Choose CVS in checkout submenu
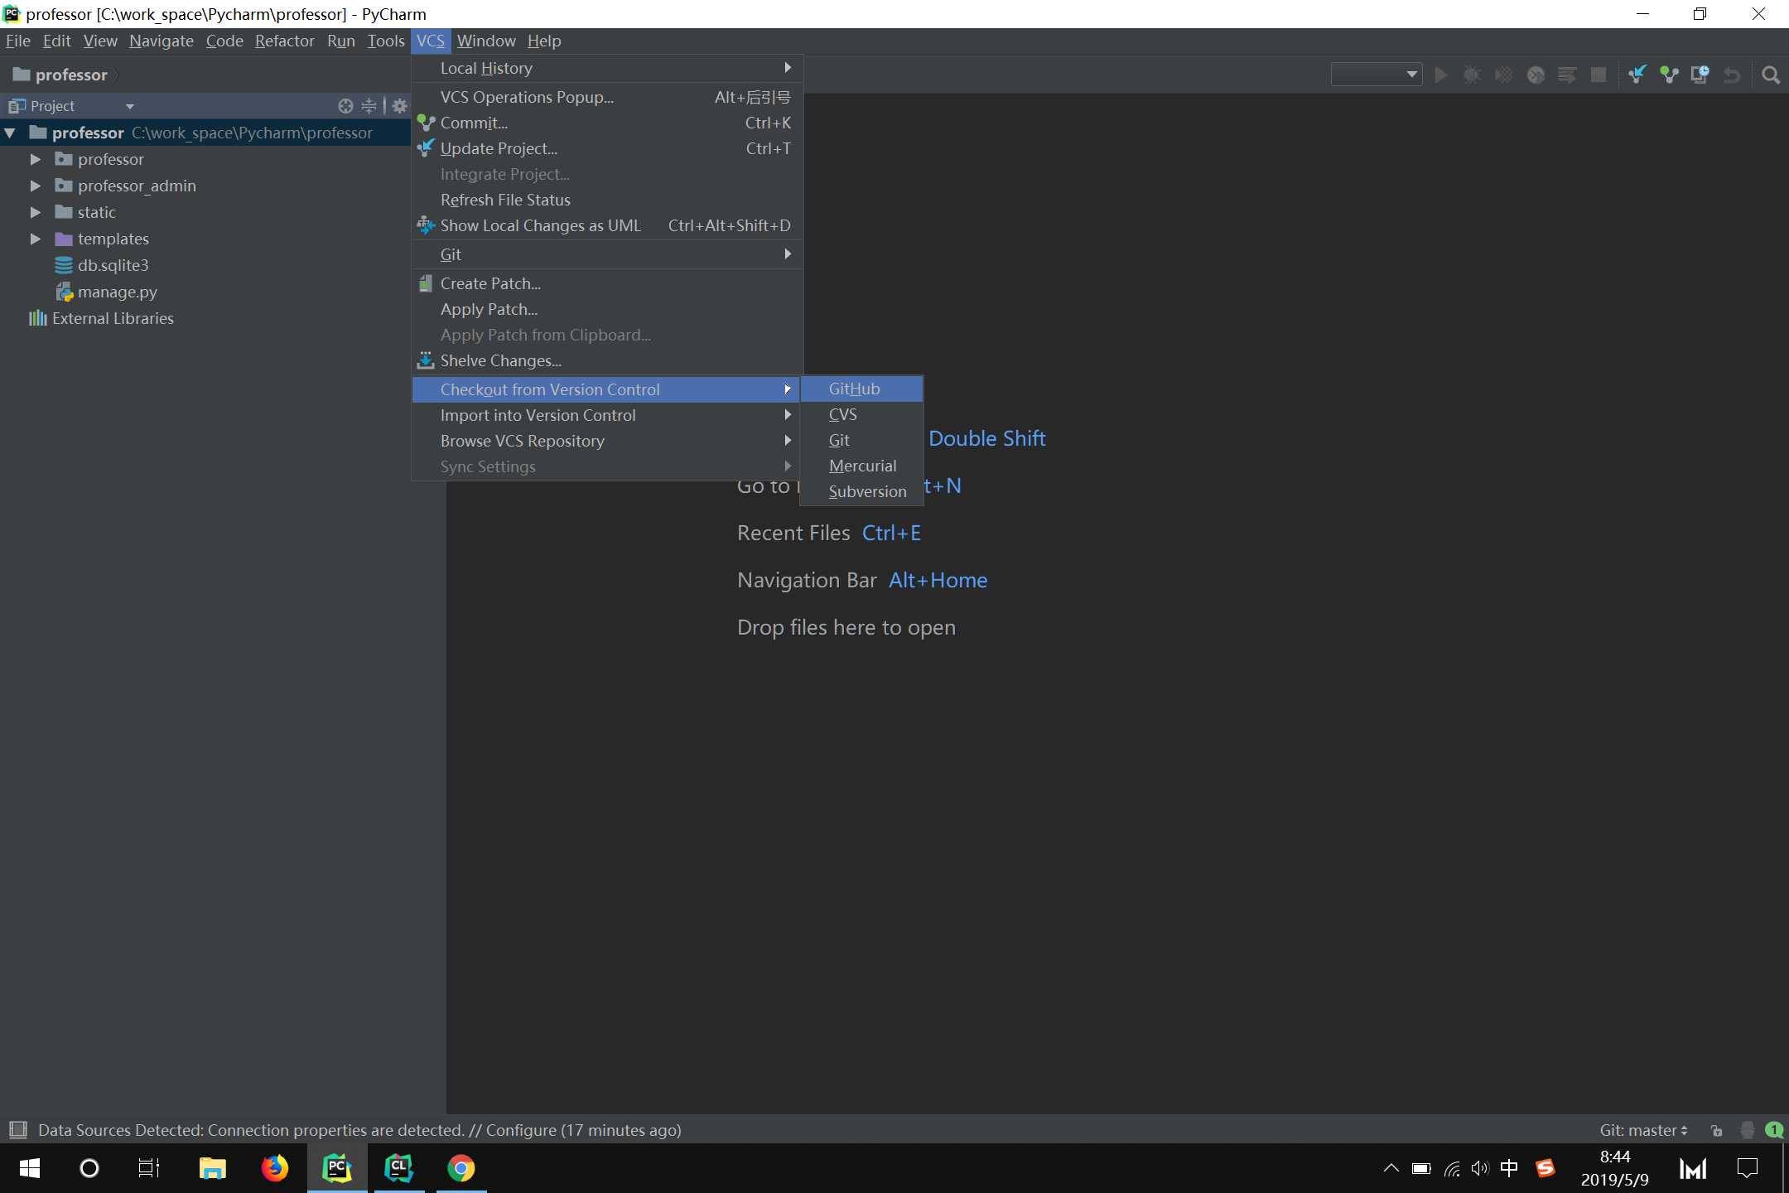 [x=861, y=414]
